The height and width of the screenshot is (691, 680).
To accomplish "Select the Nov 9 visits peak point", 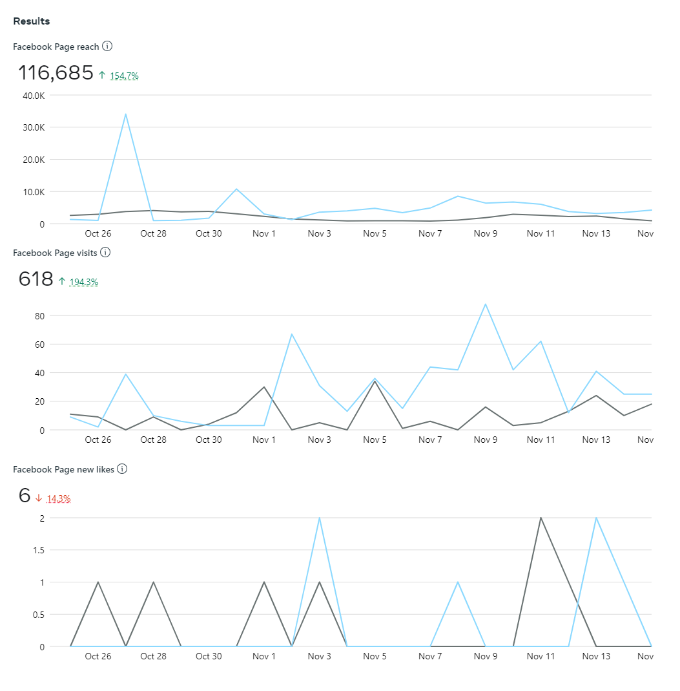I will 486,304.
